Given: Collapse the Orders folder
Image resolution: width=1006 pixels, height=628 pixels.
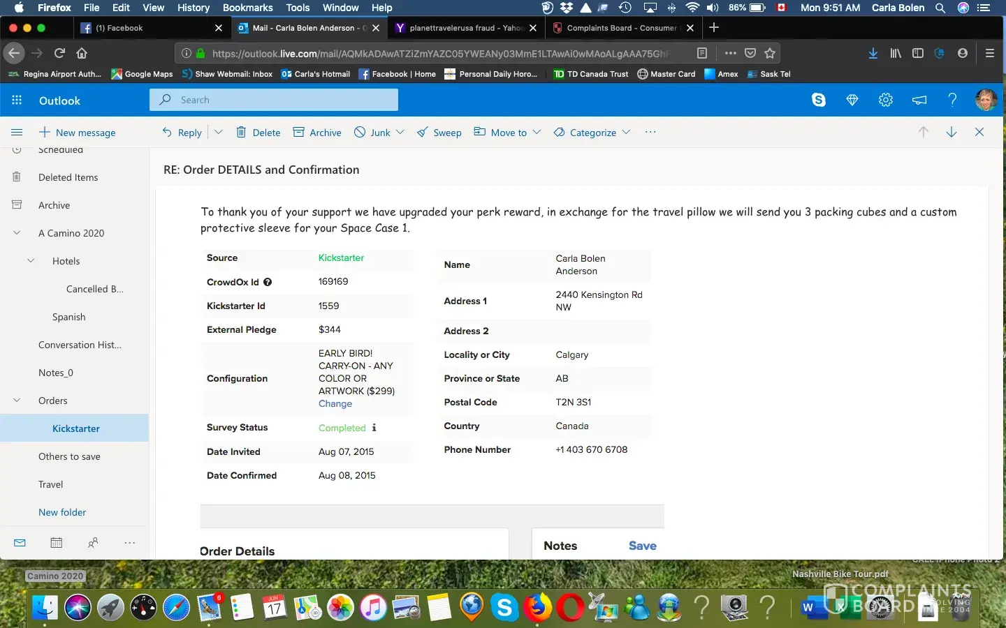Looking at the screenshot, I should click(17, 401).
